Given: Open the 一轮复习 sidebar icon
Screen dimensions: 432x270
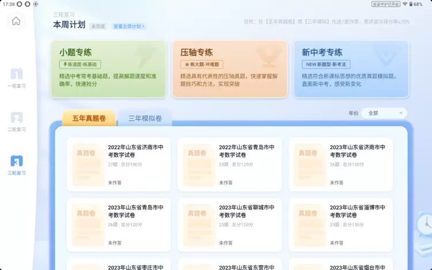Looking at the screenshot, I should coord(16,74).
